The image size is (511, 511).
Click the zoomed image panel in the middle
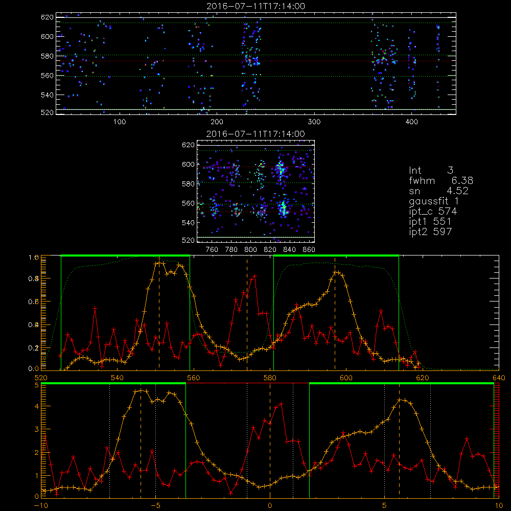tap(256, 191)
